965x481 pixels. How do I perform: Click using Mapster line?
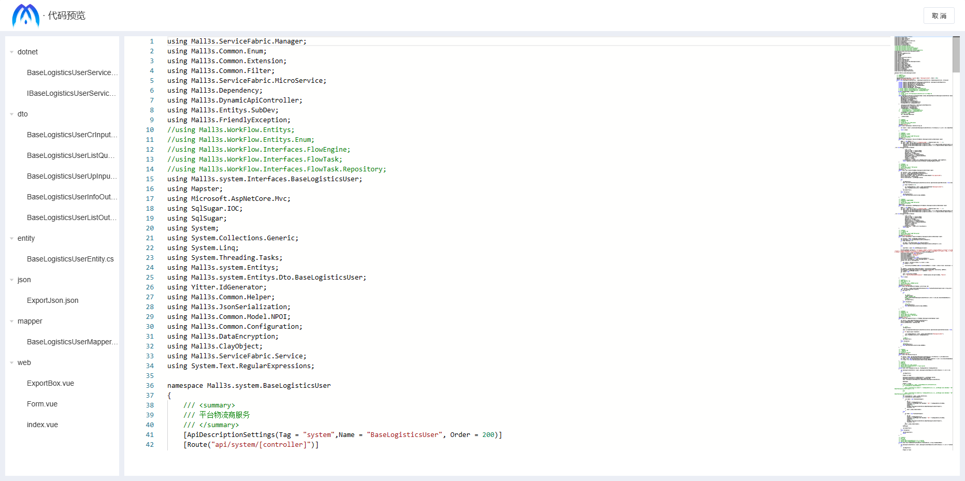[x=195, y=189]
